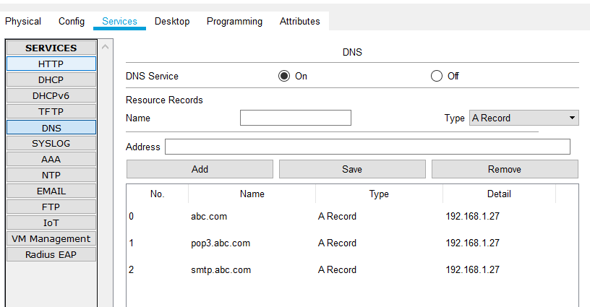Open the Desktop tab
Screen dimensions: 590x307
172,22
